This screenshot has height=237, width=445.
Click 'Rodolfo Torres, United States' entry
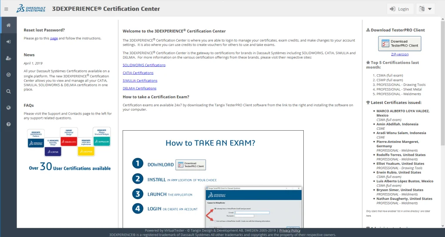401,155
